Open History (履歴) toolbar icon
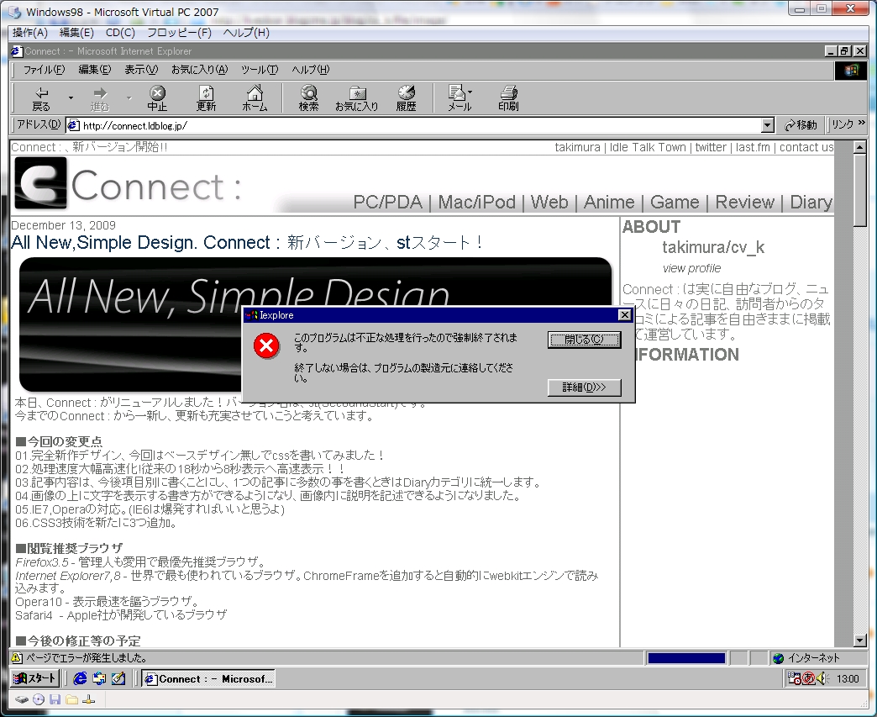The height and width of the screenshot is (717, 877). coord(406,99)
